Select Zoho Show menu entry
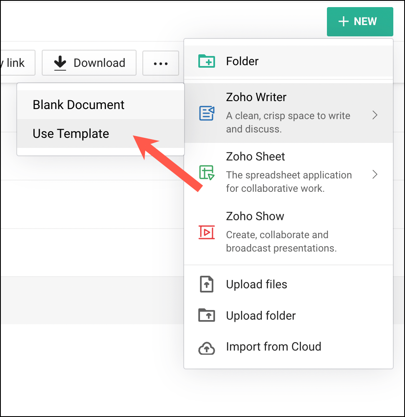The height and width of the screenshot is (417, 405). click(289, 232)
